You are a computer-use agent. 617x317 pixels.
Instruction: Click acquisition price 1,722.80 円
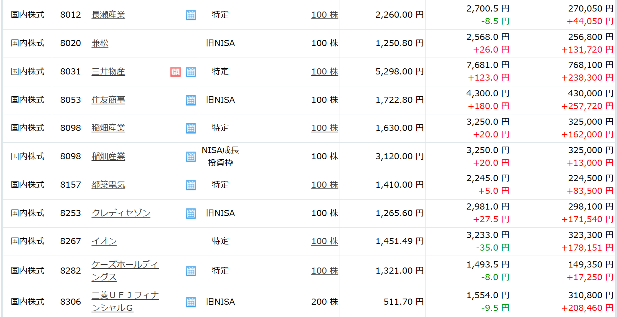399,100
